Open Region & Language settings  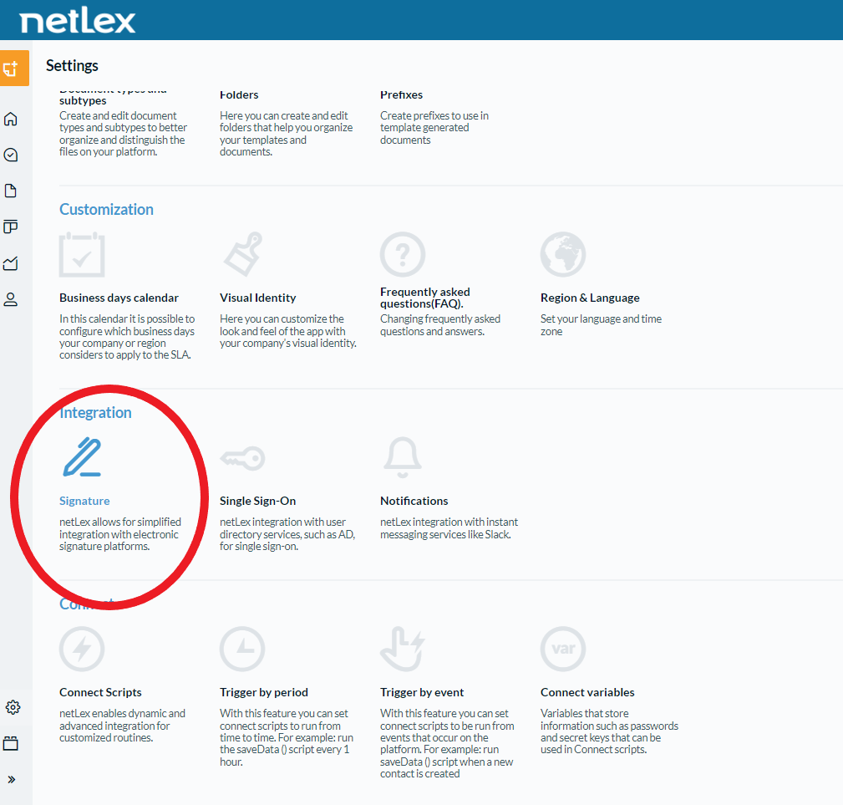click(x=591, y=298)
